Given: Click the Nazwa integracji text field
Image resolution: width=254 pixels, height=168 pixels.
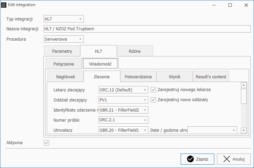Looking at the screenshot, I should coord(147,29).
